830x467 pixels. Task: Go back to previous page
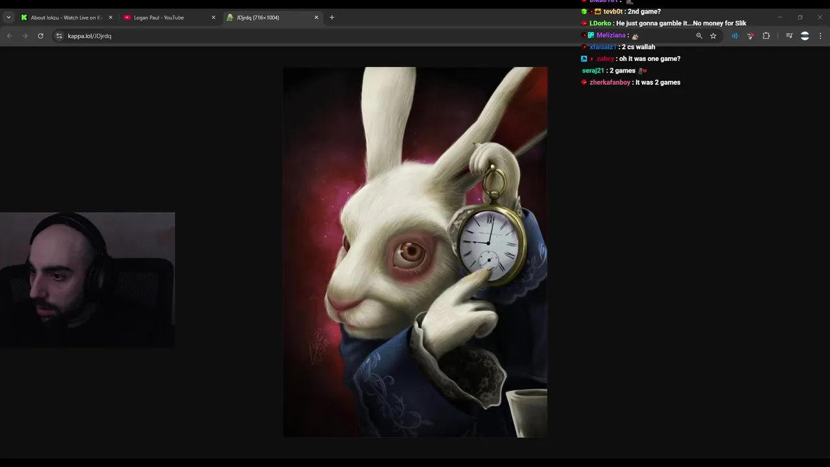tap(9, 36)
